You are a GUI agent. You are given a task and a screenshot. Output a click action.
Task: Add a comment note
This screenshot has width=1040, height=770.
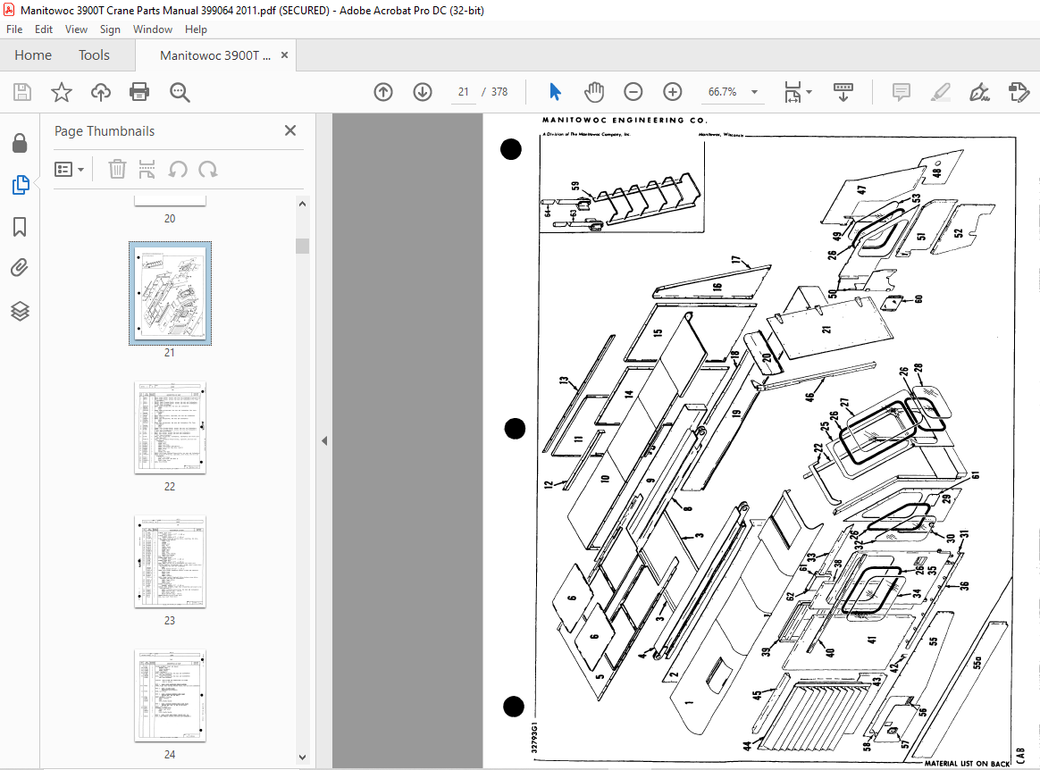[901, 92]
